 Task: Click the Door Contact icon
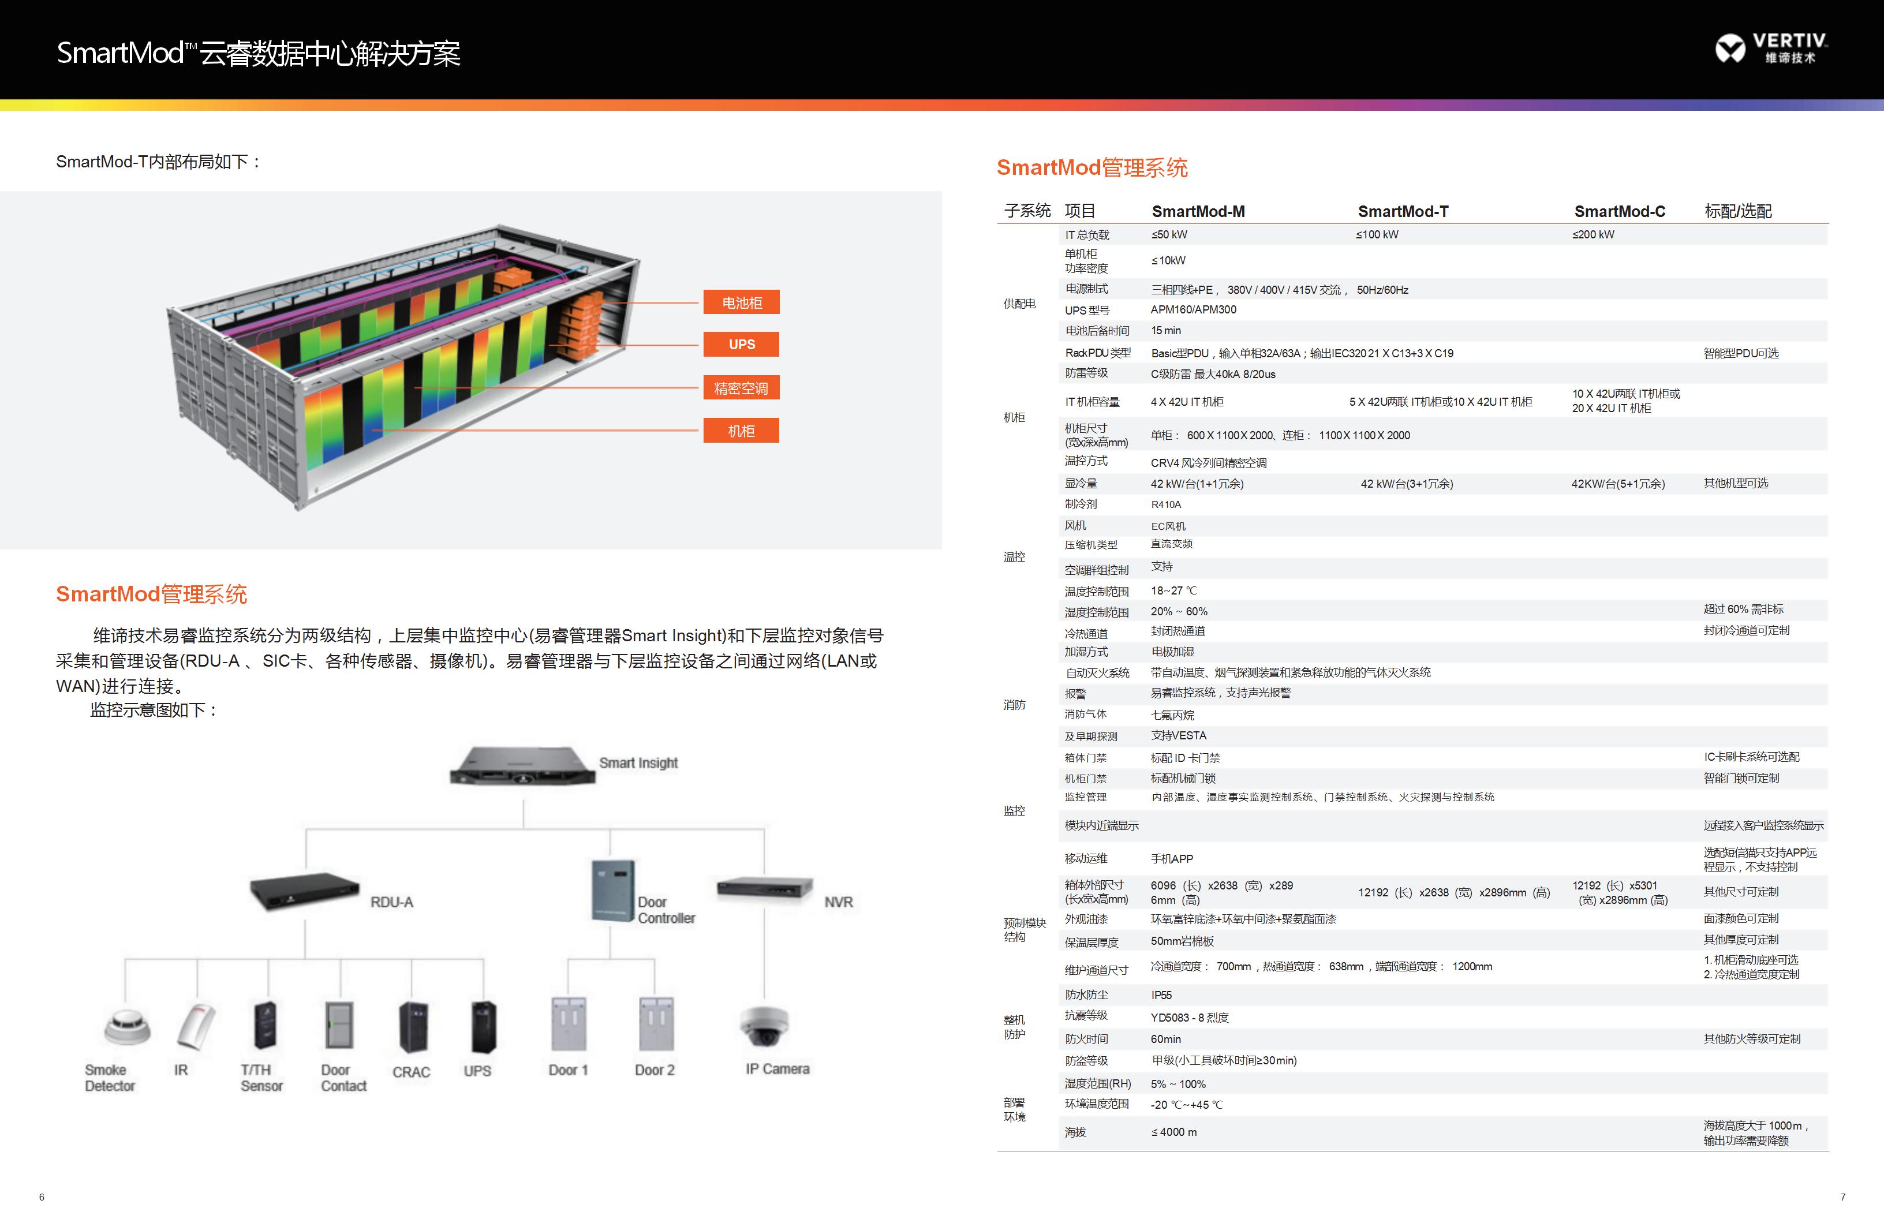click(x=339, y=1024)
